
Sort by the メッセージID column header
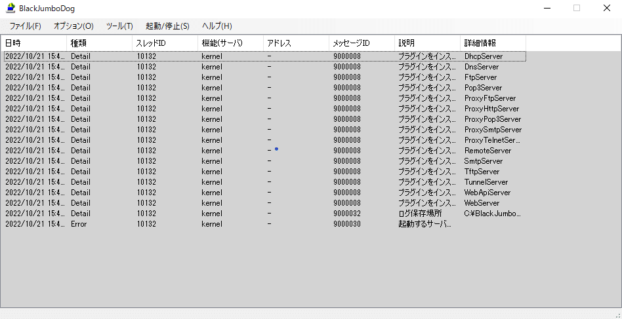point(362,43)
